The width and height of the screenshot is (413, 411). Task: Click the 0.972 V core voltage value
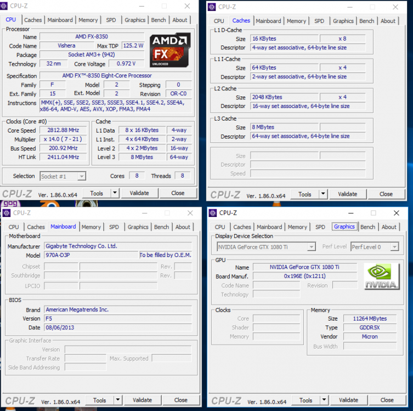(126, 64)
